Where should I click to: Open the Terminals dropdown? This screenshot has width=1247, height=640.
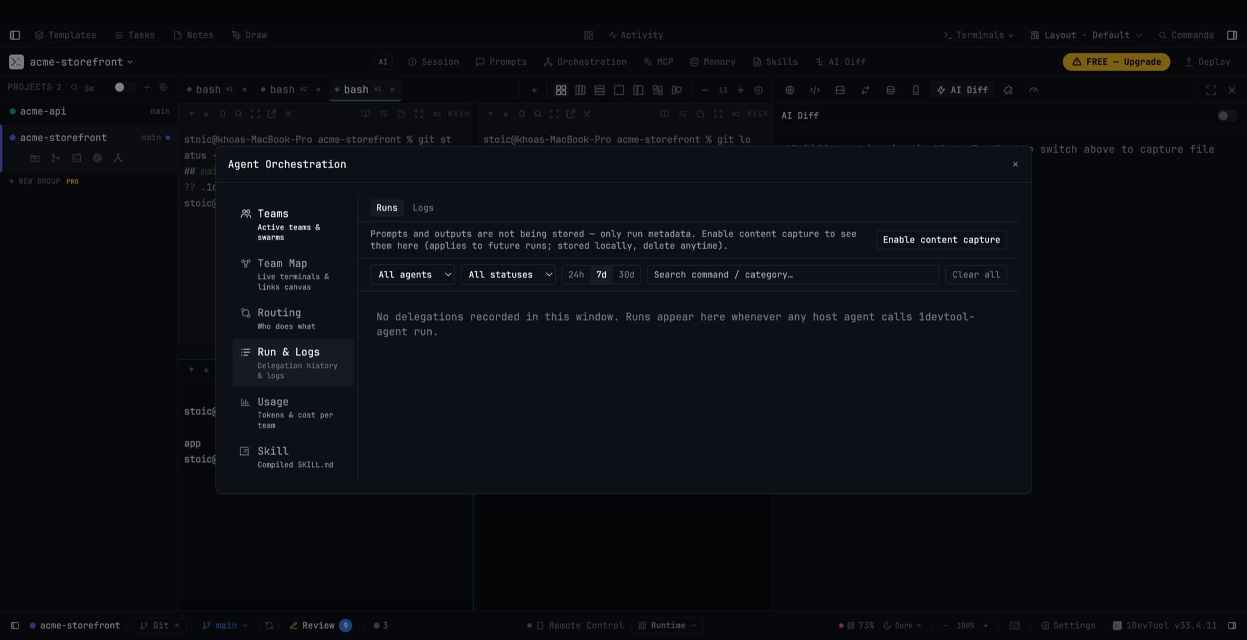[979, 35]
